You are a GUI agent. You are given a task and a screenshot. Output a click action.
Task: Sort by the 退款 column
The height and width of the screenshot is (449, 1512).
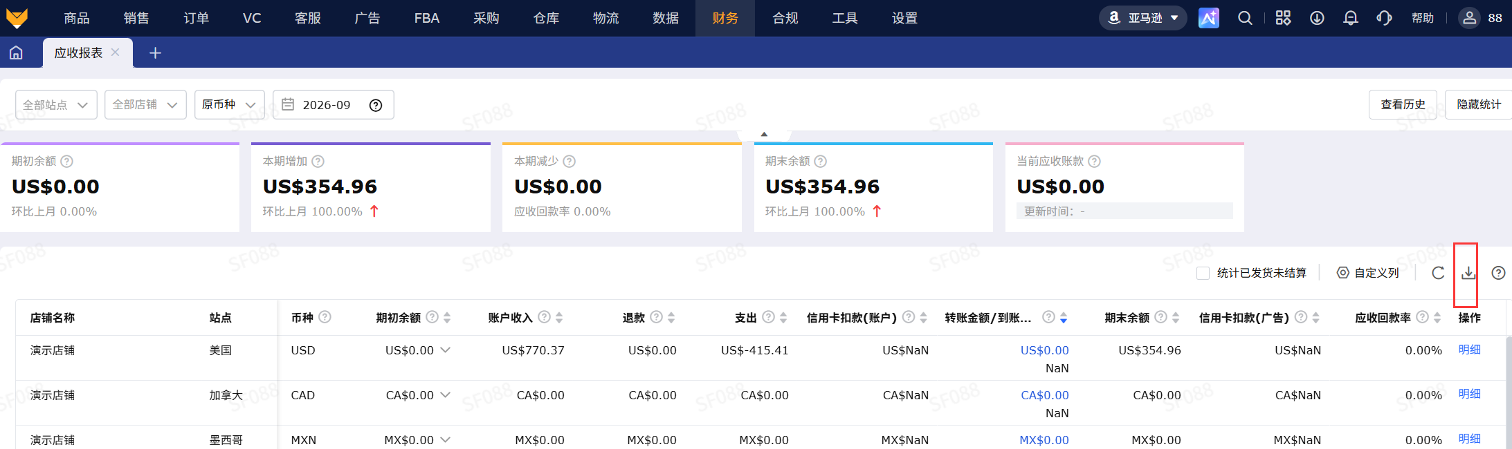(x=671, y=318)
